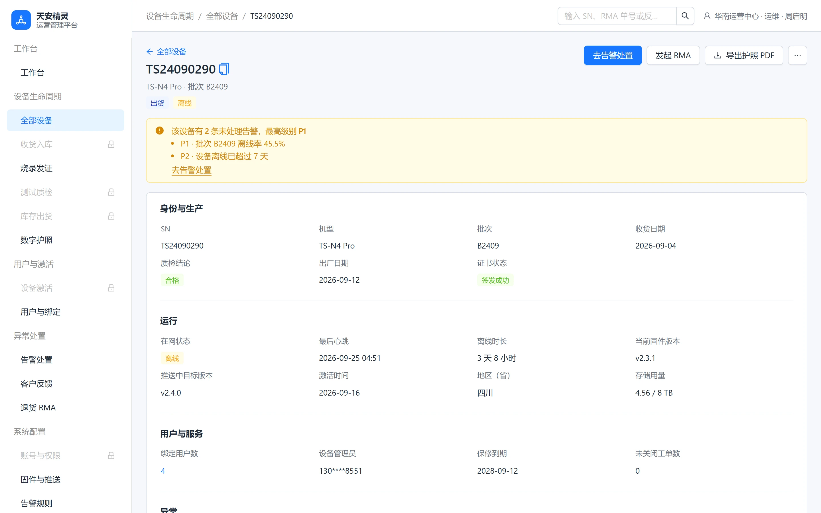Click the search magnifier icon
Image resolution: width=821 pixels, height=513 pixels.
coord(685,16)
